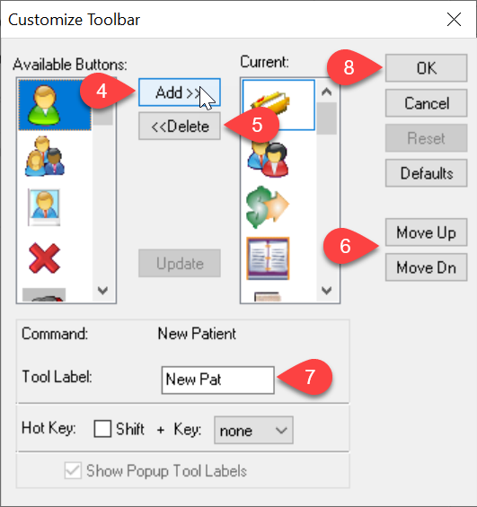Click the Current list down scroll arrow
Screen dimensions: 477x507
(326, 291)
